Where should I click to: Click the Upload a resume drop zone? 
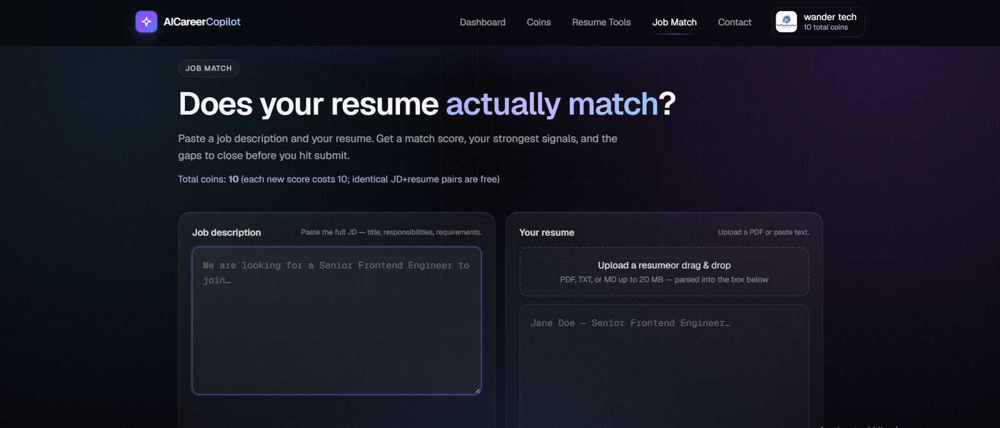[664, 272]
